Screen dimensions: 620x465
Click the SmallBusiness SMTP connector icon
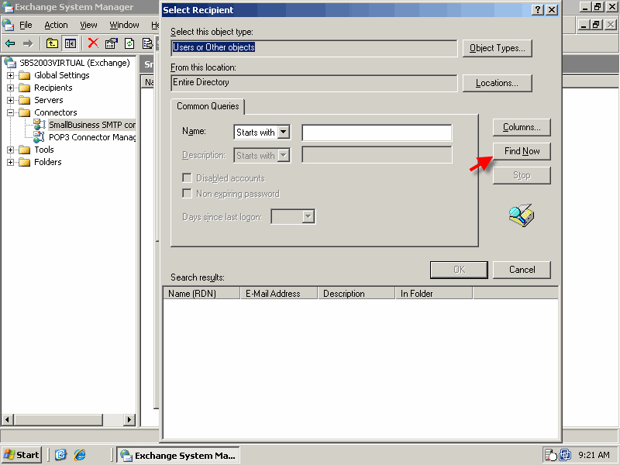click(x=40, y=125)
